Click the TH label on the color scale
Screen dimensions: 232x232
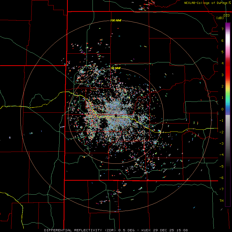tap(221, 201)
